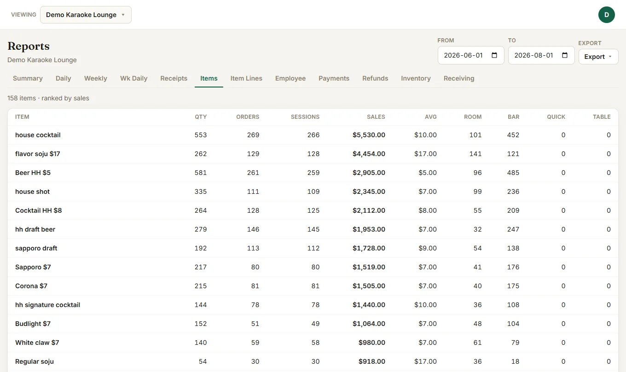This screenshot has height=372, width=626.
Task: Click the ORDERS column header
Action: pyautogui.click(x=248, y=117)
